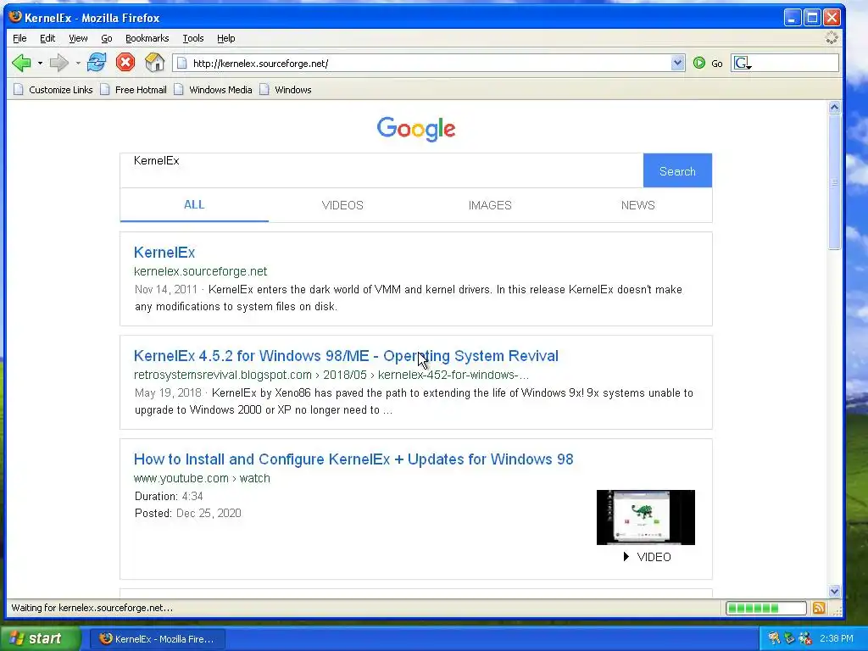Open the Go menu
Screen dimensions: 868x651
click(107, 38)
